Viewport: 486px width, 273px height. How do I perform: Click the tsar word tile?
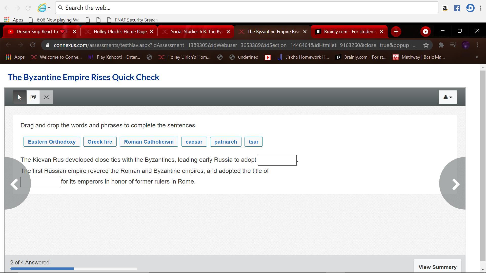tap(253, 142)
